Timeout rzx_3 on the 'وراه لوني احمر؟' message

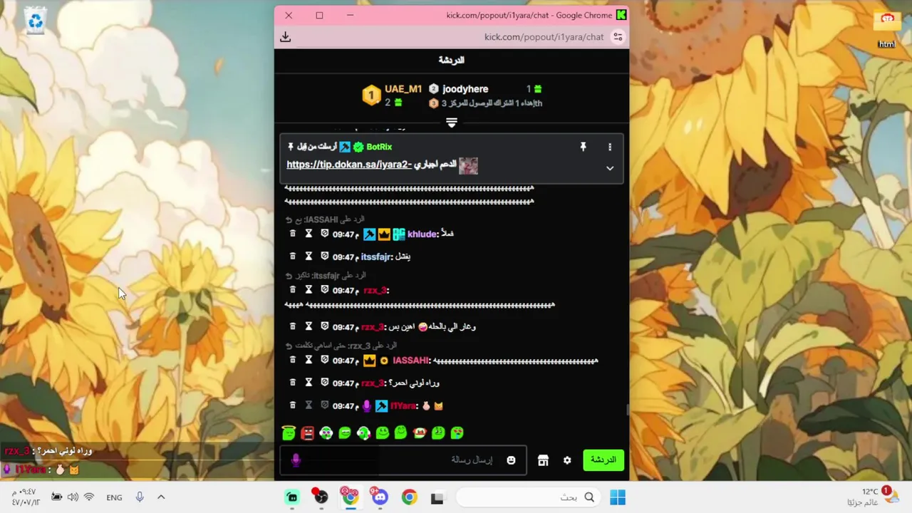(x=309, y=383)
